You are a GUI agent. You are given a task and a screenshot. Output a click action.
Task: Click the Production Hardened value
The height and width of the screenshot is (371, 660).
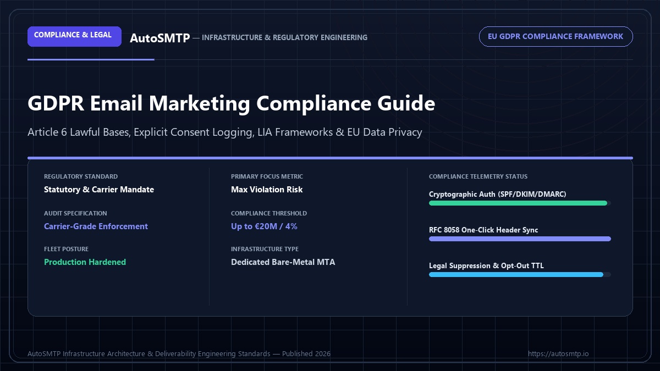85,262
